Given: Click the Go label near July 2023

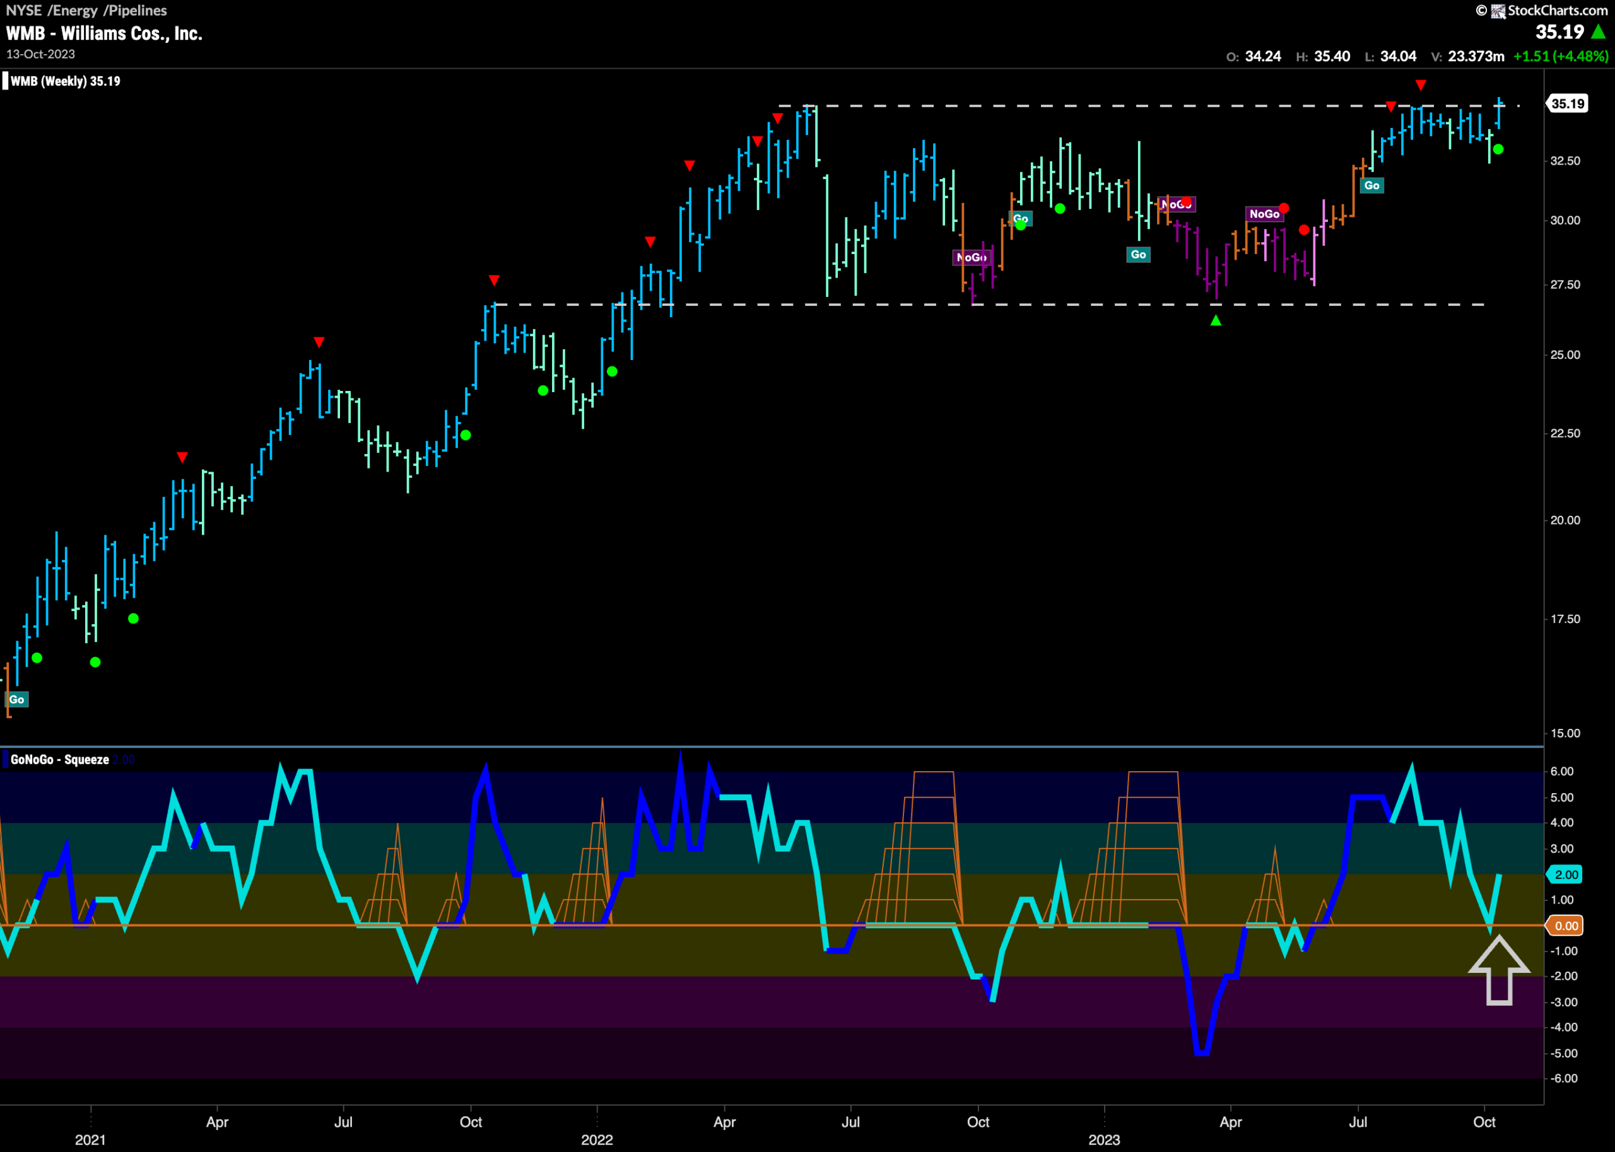Looking at the screenshot, I should tap(1371, 185).
